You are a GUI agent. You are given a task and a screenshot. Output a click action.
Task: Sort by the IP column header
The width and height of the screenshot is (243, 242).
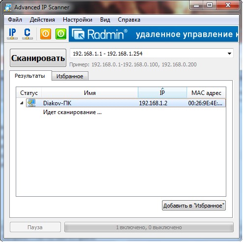162,93
